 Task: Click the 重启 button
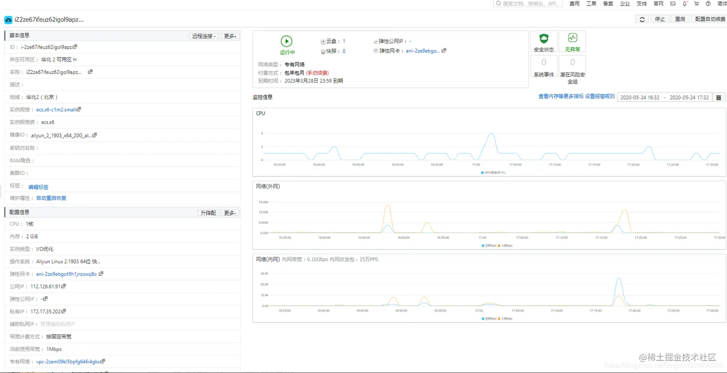(679, 19)
